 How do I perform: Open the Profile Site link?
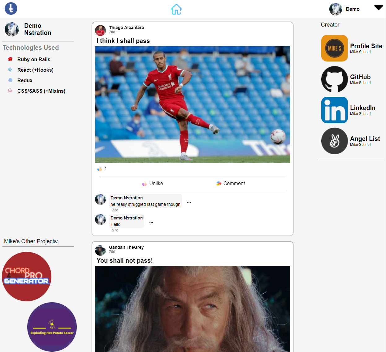click(x=366, y=46)
